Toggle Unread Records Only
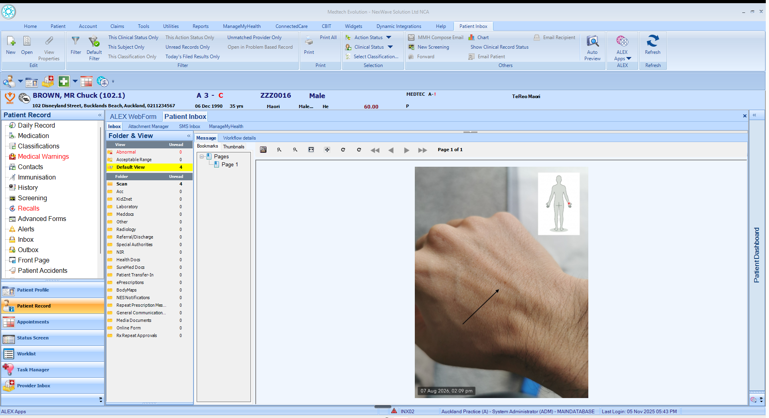 point(187,47)
